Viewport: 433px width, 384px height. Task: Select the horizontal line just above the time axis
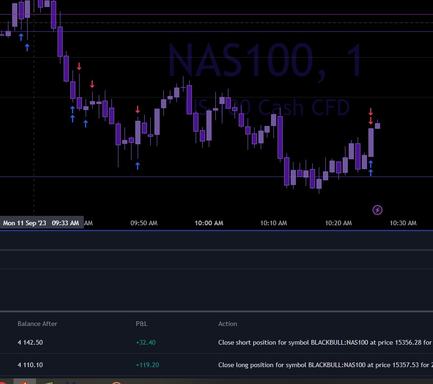coord(216,177)
